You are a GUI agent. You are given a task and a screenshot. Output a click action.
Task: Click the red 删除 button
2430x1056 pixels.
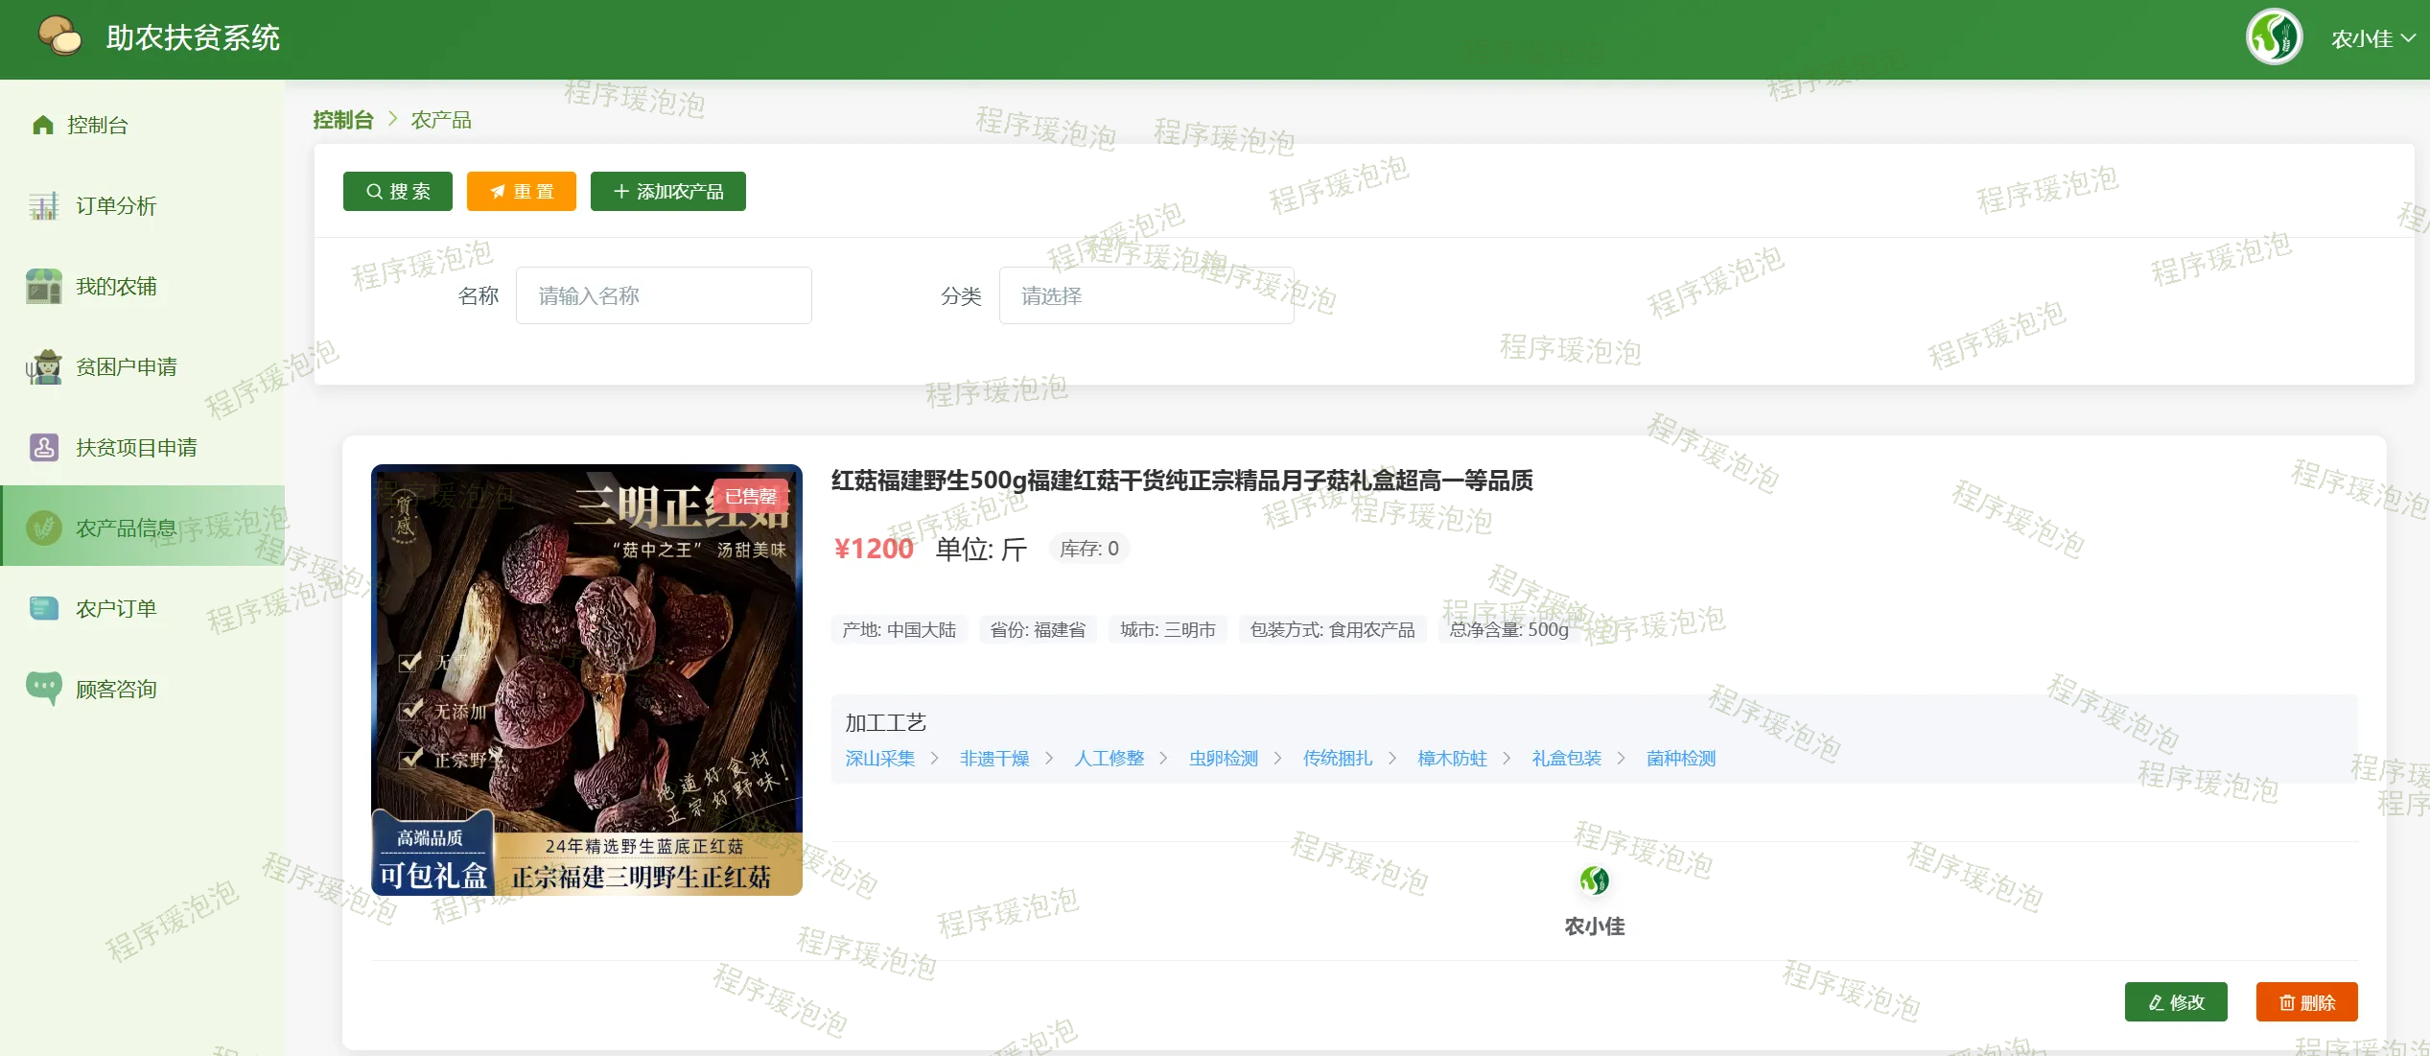click(x=2305, y=1002)
